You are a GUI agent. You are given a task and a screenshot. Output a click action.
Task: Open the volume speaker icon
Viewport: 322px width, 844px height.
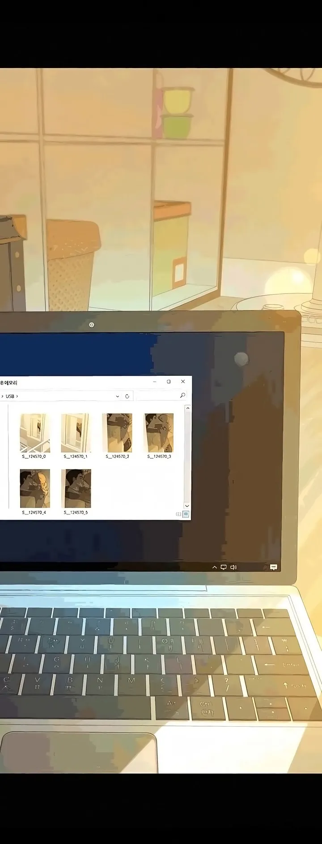233,567
